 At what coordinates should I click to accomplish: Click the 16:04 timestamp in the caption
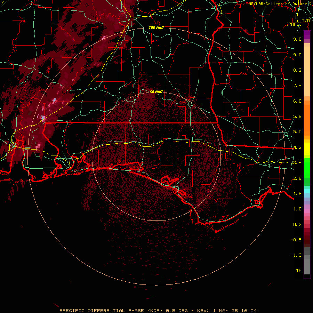click(249, 311)
